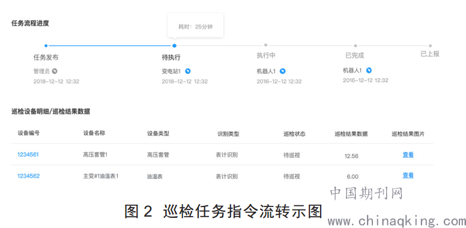The image size is (466, 228).
Task: Click 表计识别 in the 1234561 row
Action: click(227, 154)
